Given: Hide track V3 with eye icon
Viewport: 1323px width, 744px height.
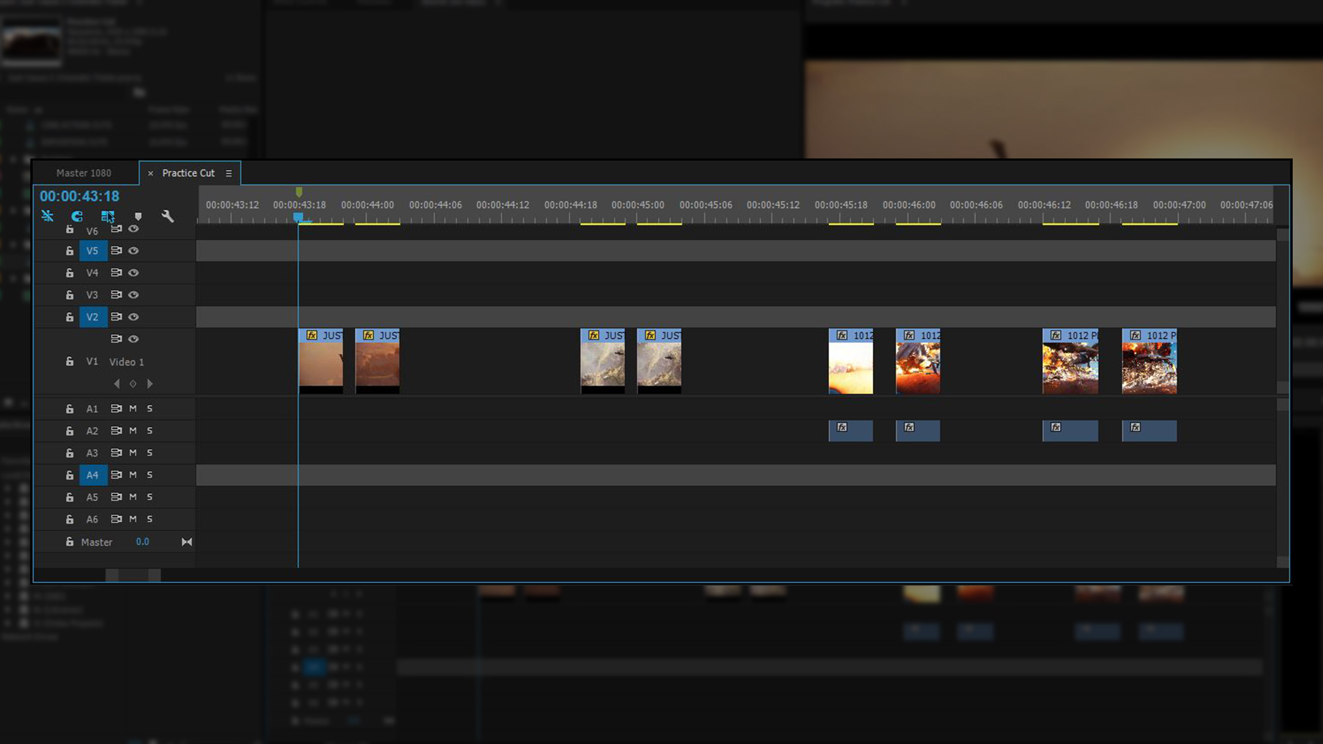Looking at the screenshot, I should [134, 295].
